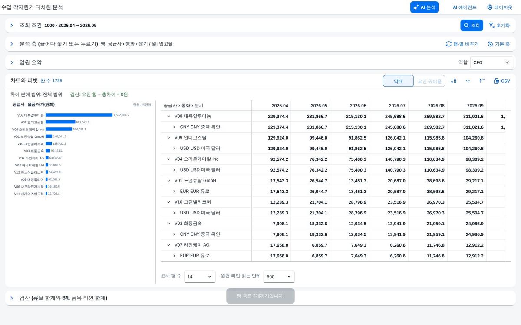Expand the 분석 축 section

12,44
